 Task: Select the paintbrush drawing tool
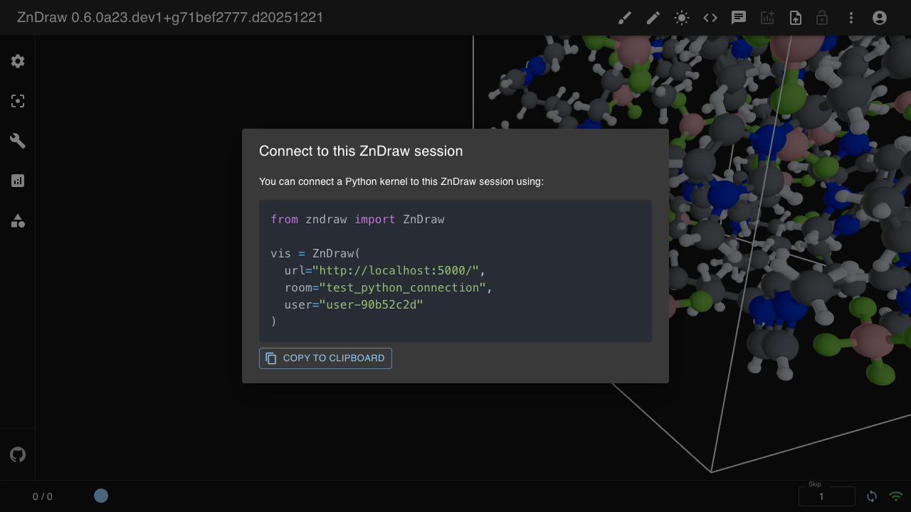coord(625,18)
